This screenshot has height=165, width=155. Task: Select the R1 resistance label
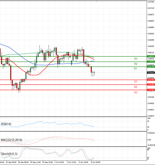136,69
